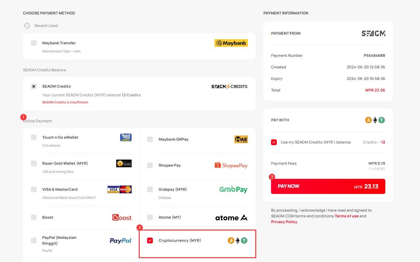The image size is (420, 262).
Task: Click the SEAGM logo in Payment From
Action: pyautogui.click(x=373, y=33)
